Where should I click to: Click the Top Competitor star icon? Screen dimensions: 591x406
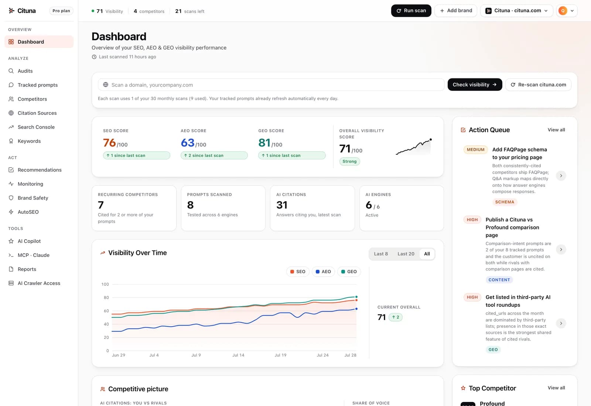click(463, 388)
